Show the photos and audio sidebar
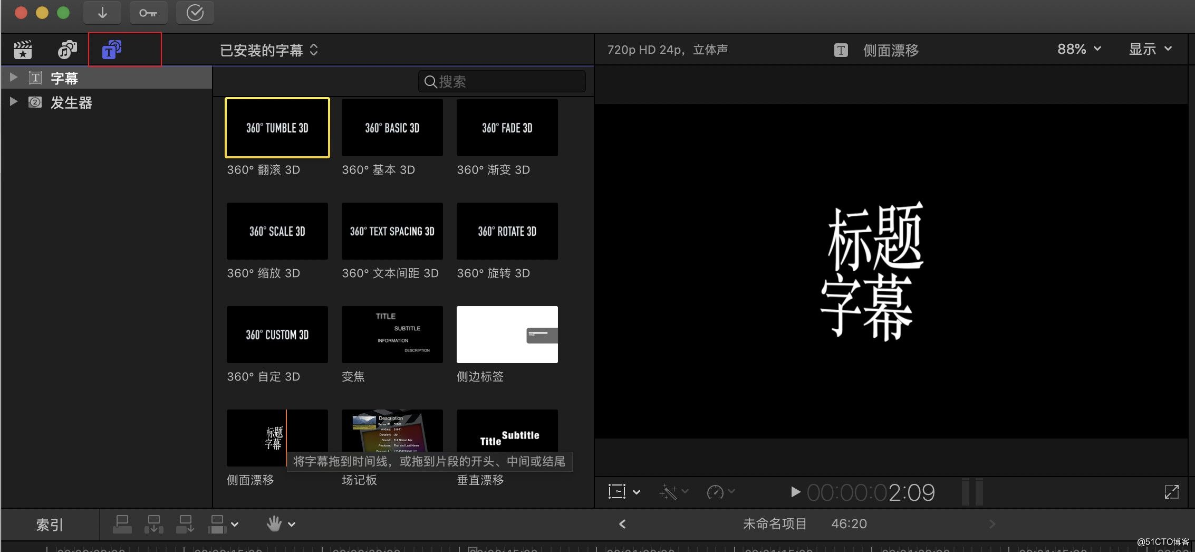 coord(67,50)
